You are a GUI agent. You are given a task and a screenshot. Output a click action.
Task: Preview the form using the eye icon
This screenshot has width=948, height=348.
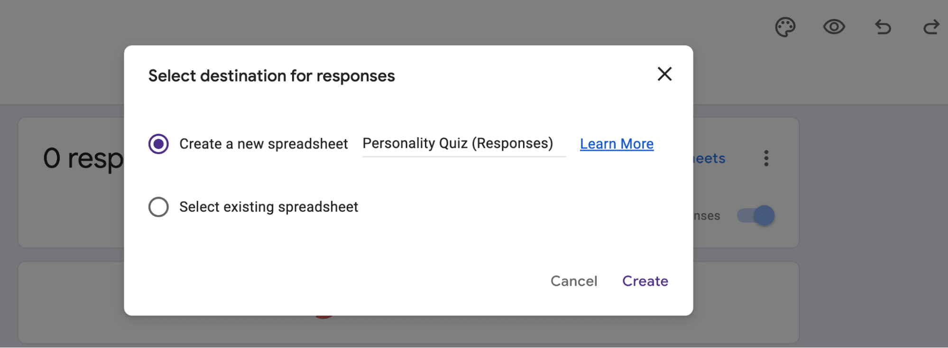[x=834, y=27]
